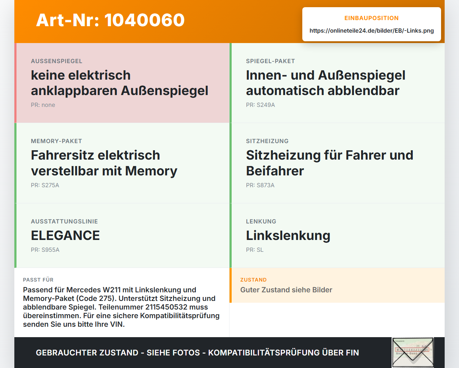Select 'Fahrersitz elektrisch verstellbar mit Memory' text
The height and width of the screenshot is (368, 459).
[x=104, y=163]
